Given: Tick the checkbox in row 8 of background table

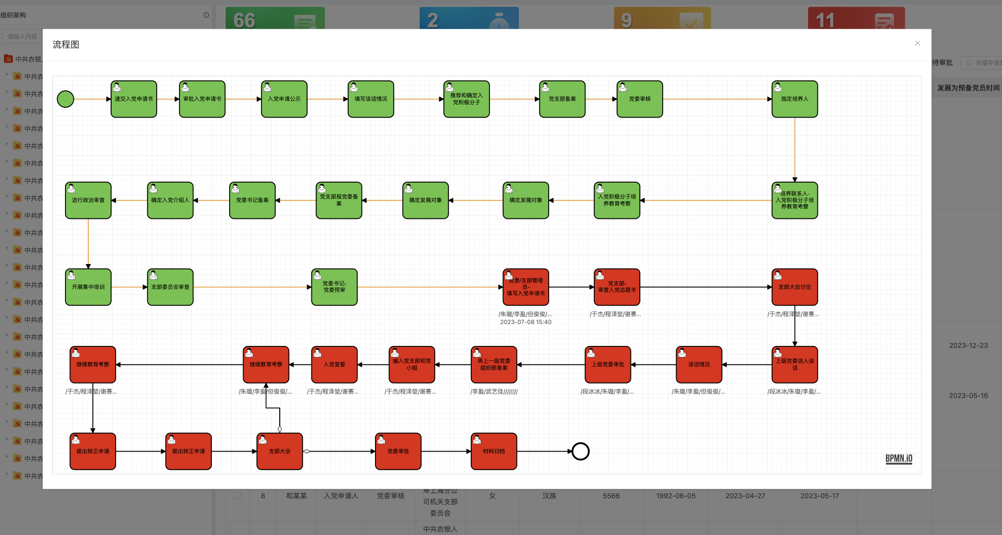Looking at the screenshot, I should point(238,496).
